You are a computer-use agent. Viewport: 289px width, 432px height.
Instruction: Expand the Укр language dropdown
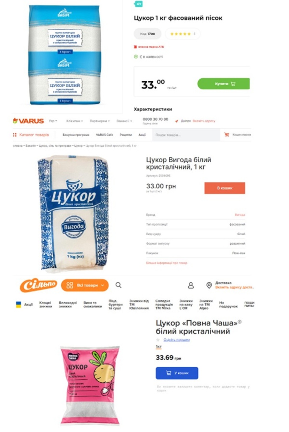point(53,121)
